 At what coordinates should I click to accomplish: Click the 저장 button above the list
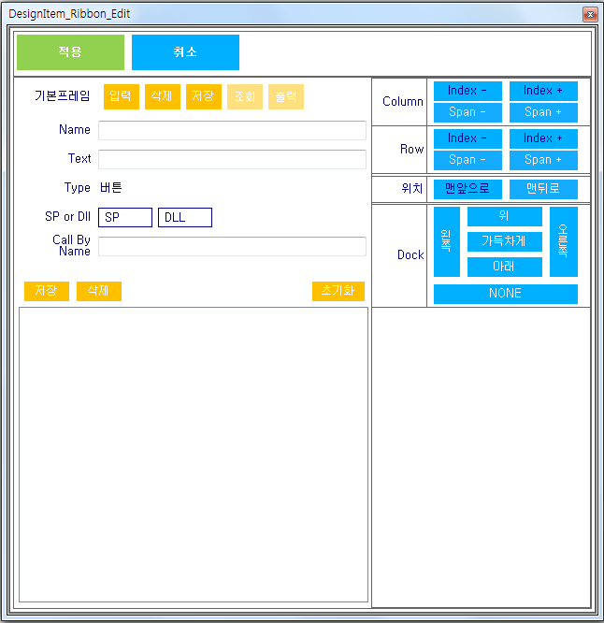click(47, 291)
